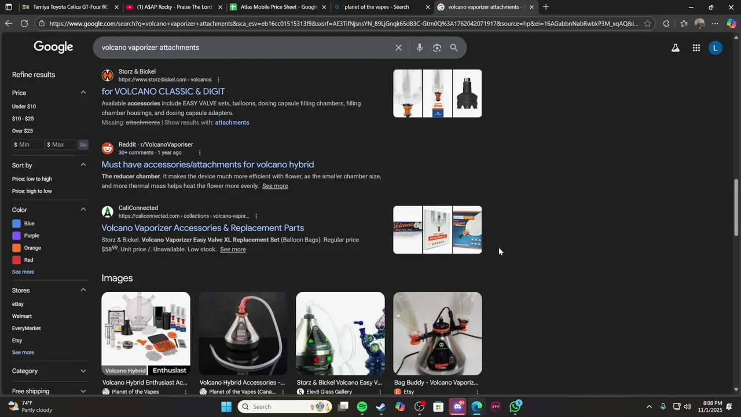Open Task View from the taskbar
Image resolution: width=741 pixels, height=417 pixels.
[343, 407]
